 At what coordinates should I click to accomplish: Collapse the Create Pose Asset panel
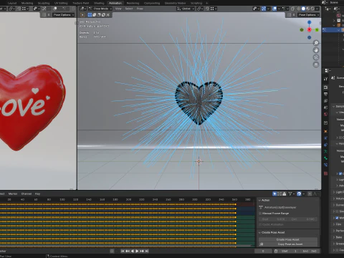click(x=272, y=232)
